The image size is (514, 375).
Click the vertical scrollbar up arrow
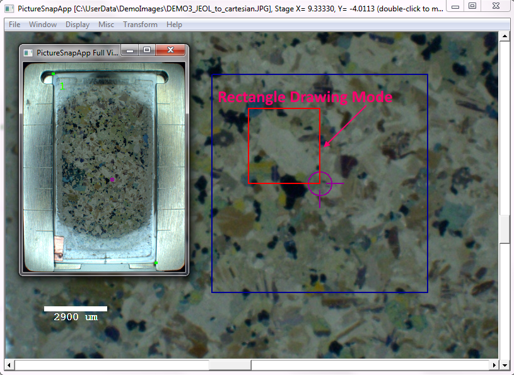click(505, 37)
